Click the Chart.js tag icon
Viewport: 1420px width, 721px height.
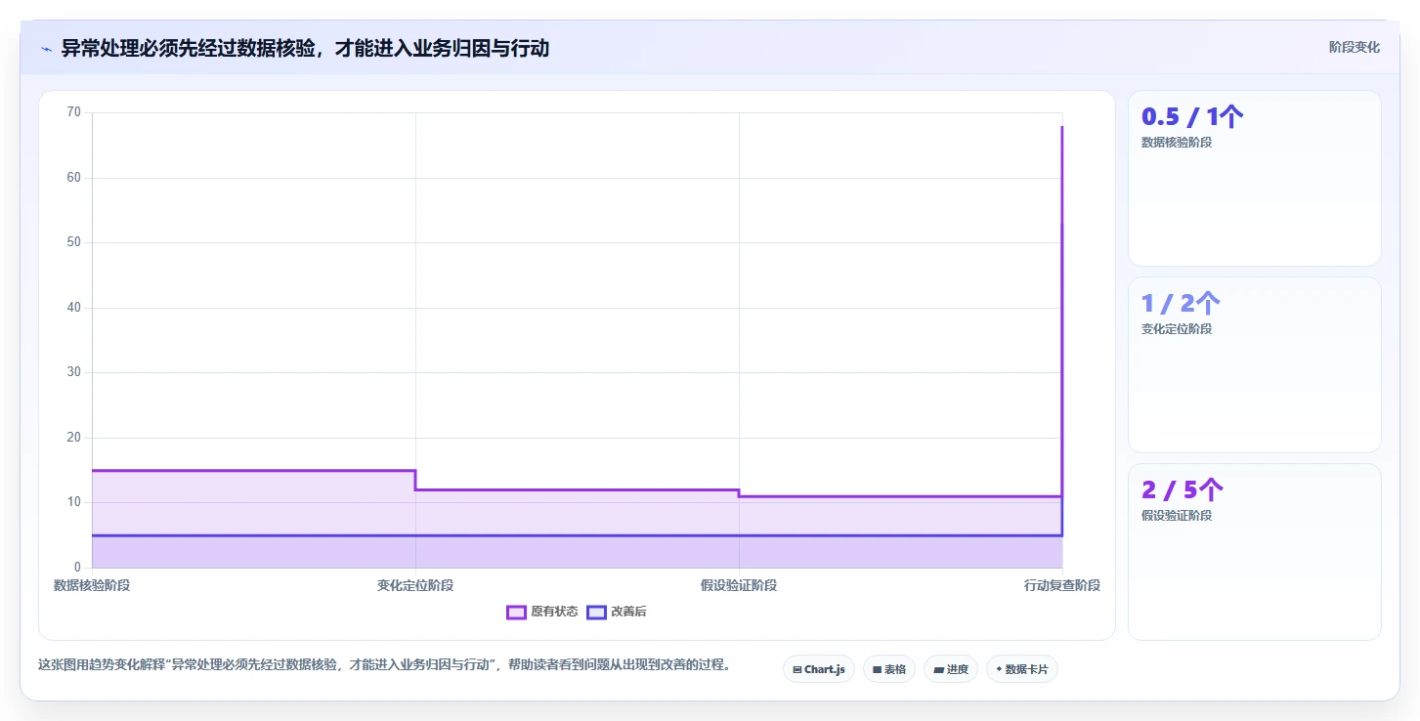tap(797, 669)
